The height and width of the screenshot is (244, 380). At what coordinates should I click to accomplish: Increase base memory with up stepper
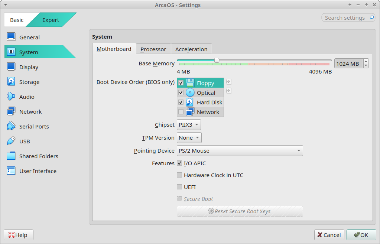[x=366, y=61]
